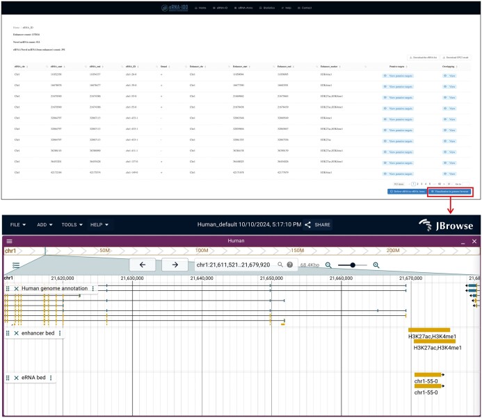
Task: Click the 21,630,000 ruler label
Action: [132, 278]
